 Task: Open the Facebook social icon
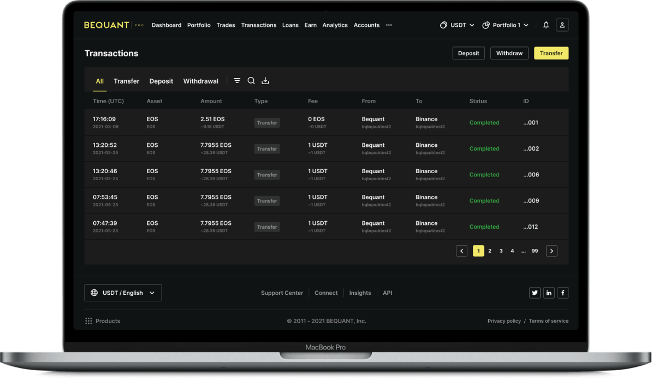562,293
